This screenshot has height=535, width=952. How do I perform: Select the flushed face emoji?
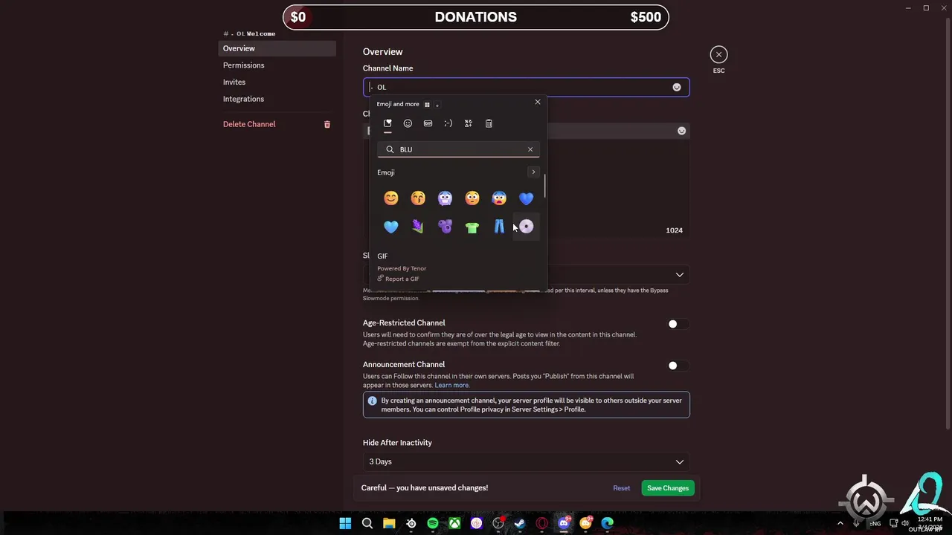(x=472, y=198)
